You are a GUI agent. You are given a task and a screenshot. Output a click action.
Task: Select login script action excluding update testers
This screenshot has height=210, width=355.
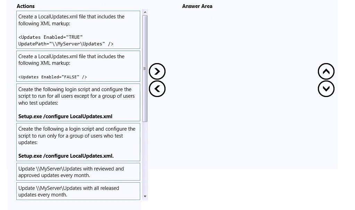pos(78,102)
